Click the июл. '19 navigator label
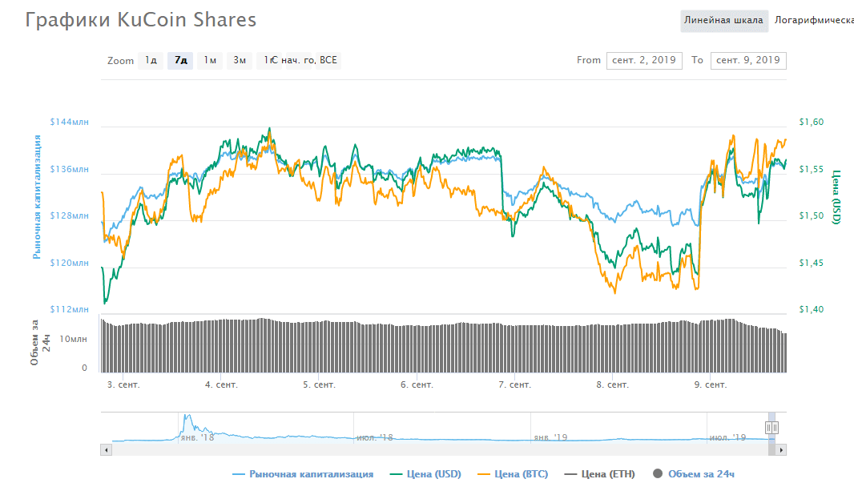 (x=727, y=438)
